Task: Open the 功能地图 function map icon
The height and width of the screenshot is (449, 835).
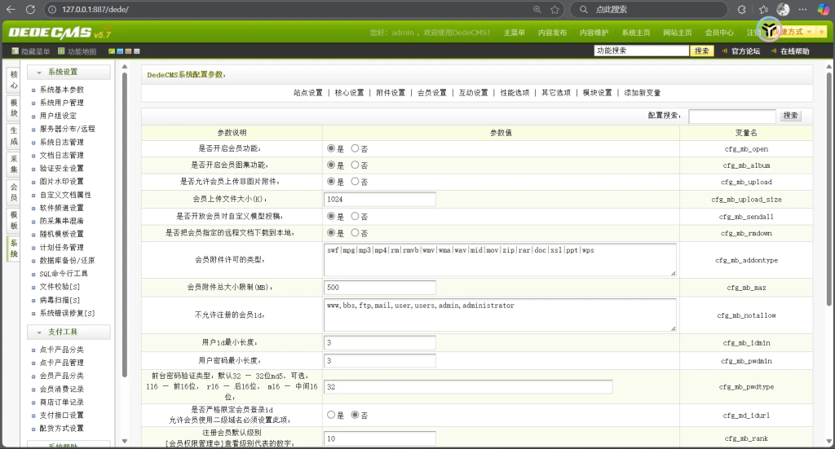Action: [x=61, y=51]
